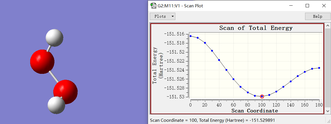This screenshot has width=331, height=124.
Task: Select the data point at scan coordinate 0
Action: tap(191, 36)
